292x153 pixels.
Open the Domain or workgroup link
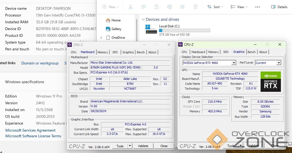(x=40, y=63)
